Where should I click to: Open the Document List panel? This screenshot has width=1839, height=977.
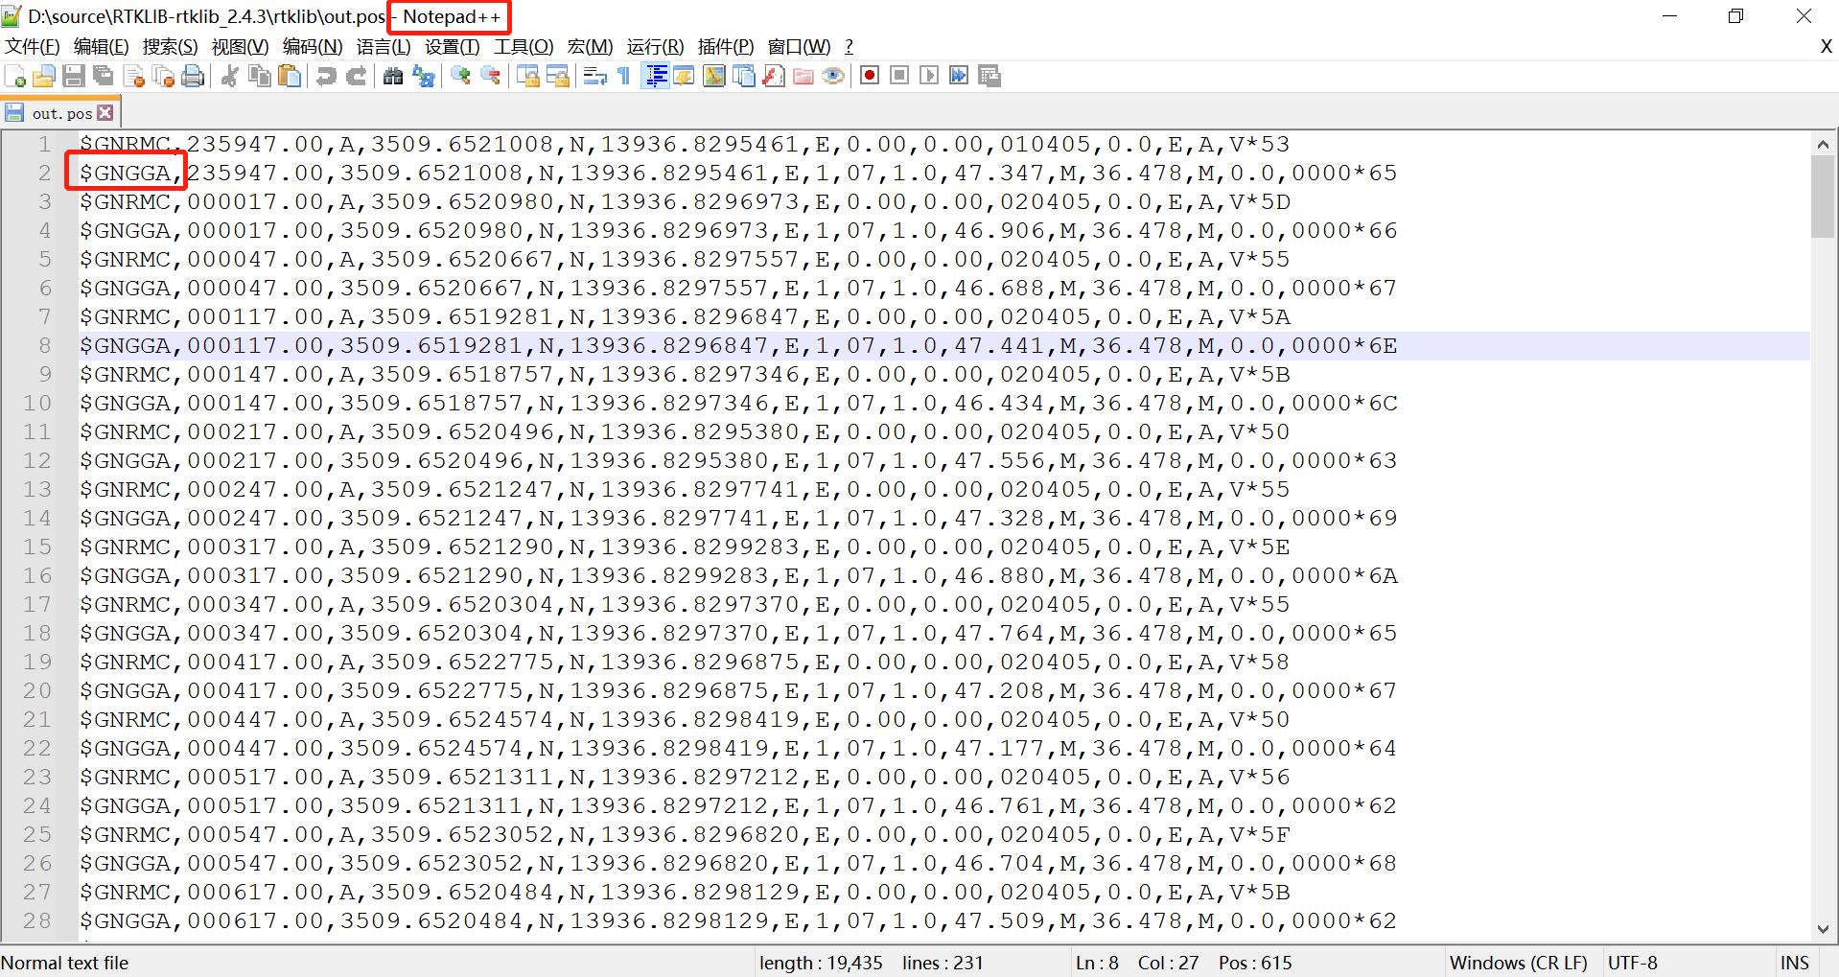coord(744,76)
